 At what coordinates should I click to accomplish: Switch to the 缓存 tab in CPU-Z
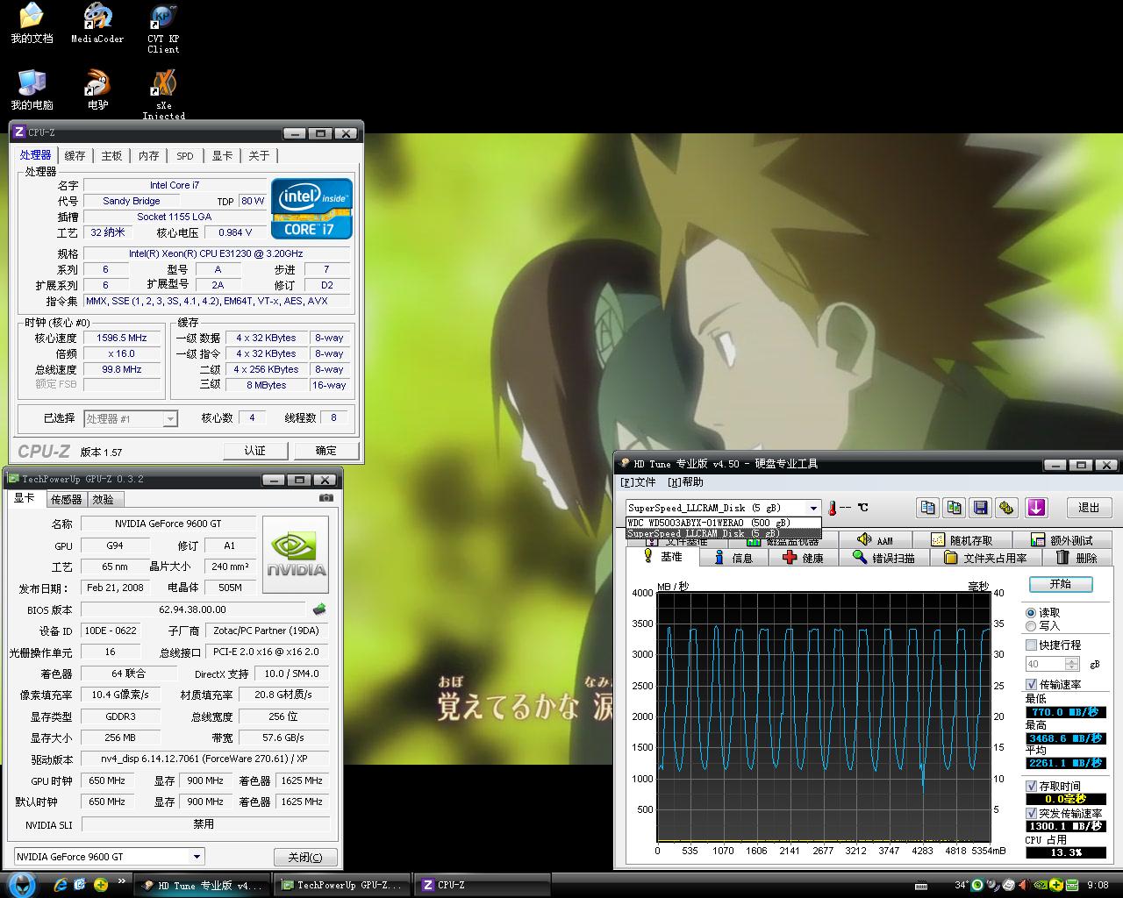tap(75, 155)
